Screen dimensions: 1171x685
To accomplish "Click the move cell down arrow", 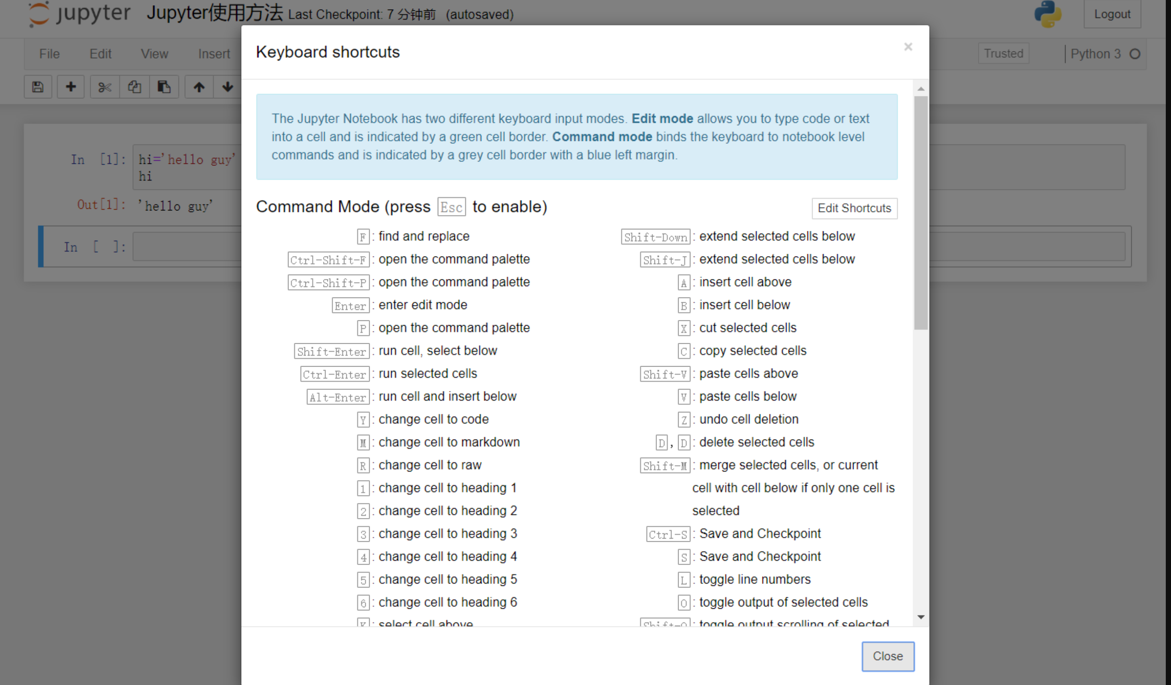I will click(x=227, y=87).
